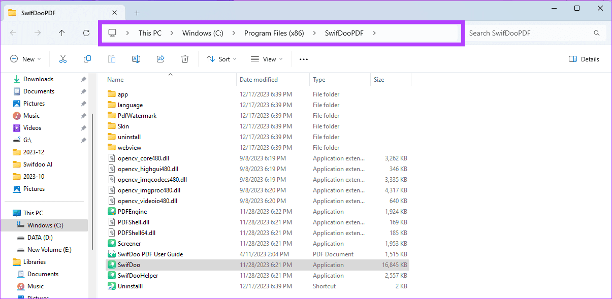
Task: Select the Cut icon in the toolbar
Action: [x=62, y=59]
